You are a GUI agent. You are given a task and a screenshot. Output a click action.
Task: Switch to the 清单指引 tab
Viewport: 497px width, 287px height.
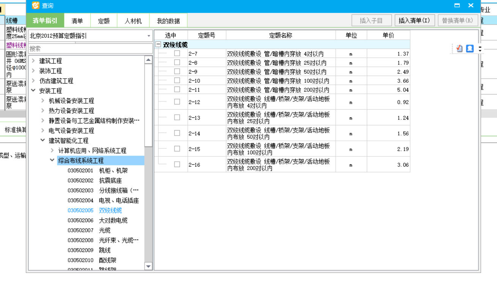pyautogui.click(x=45, y=21)
